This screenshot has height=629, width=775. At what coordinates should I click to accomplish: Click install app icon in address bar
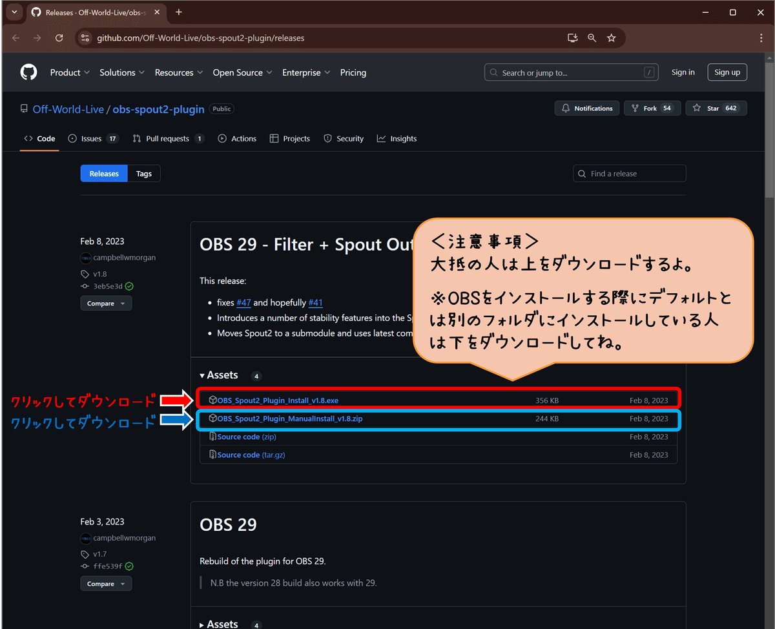[572, 38]
